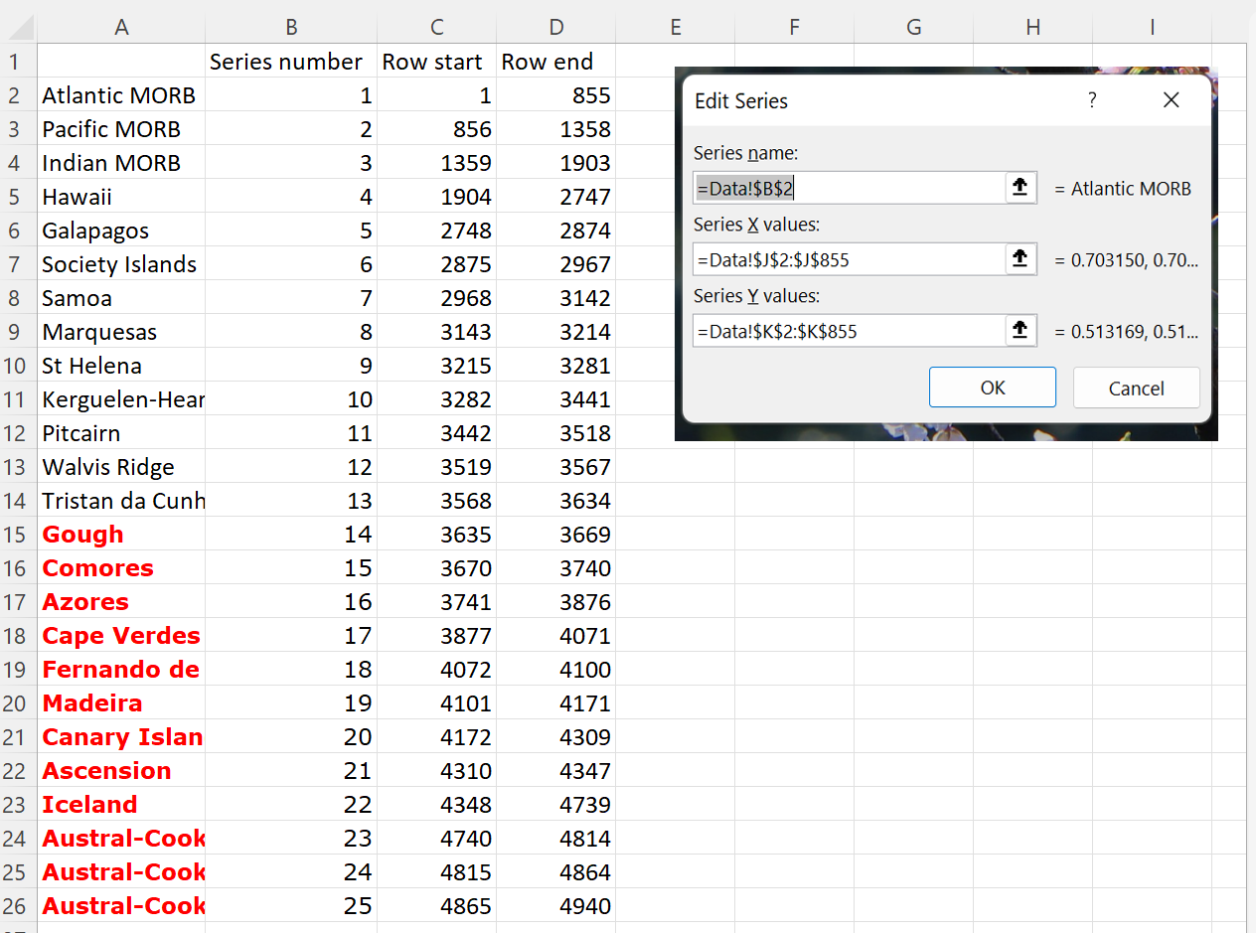Select the Row start header cell
1256x933 pixels.
(x=437, y=62)
